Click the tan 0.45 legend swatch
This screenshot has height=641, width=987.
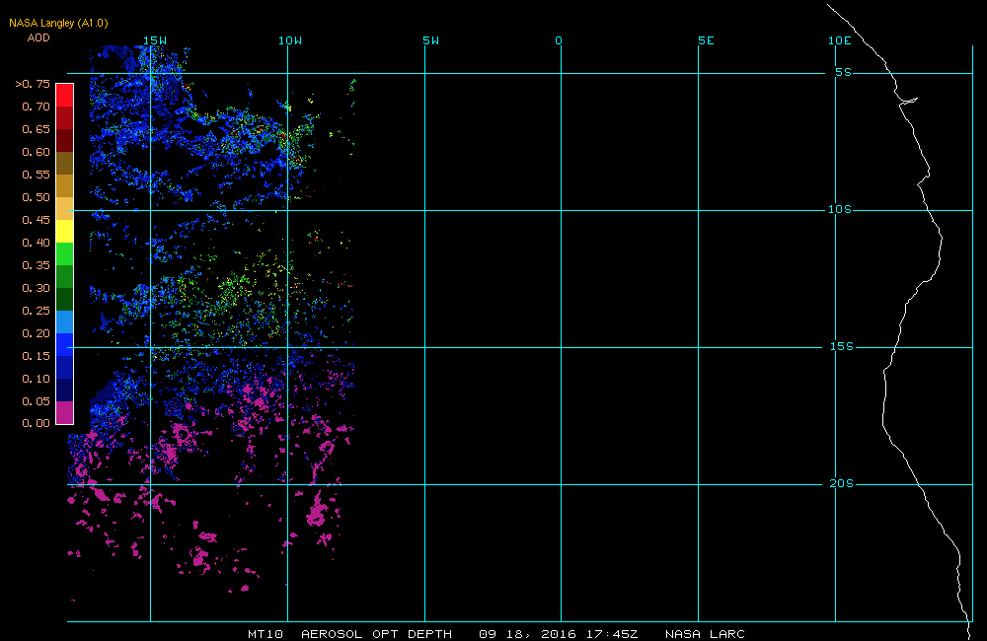click(65, 208)
